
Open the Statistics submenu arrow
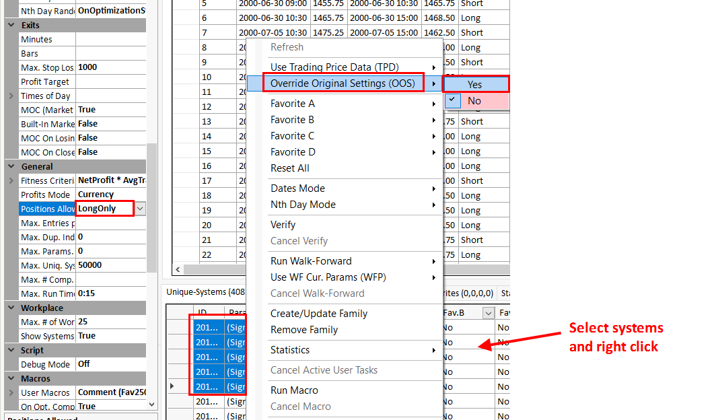click(434, 351)
